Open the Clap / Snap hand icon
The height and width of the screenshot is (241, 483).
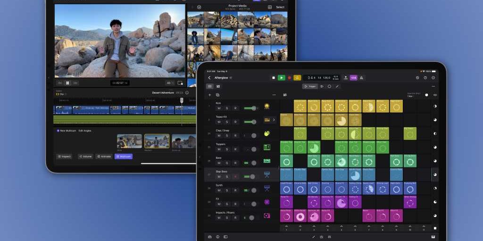click(x=267, y=133)
